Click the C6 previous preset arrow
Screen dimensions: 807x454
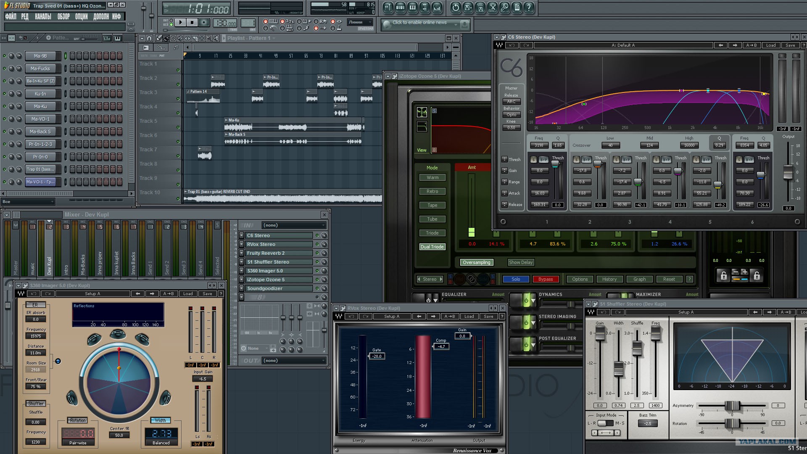click(x=721, y=45)
